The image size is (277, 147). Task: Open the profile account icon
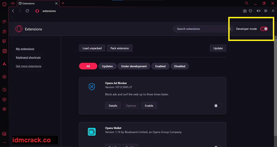click(273, 11)
